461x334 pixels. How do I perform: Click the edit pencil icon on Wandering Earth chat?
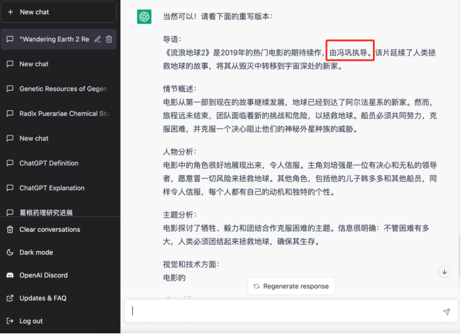click(97, 39)
